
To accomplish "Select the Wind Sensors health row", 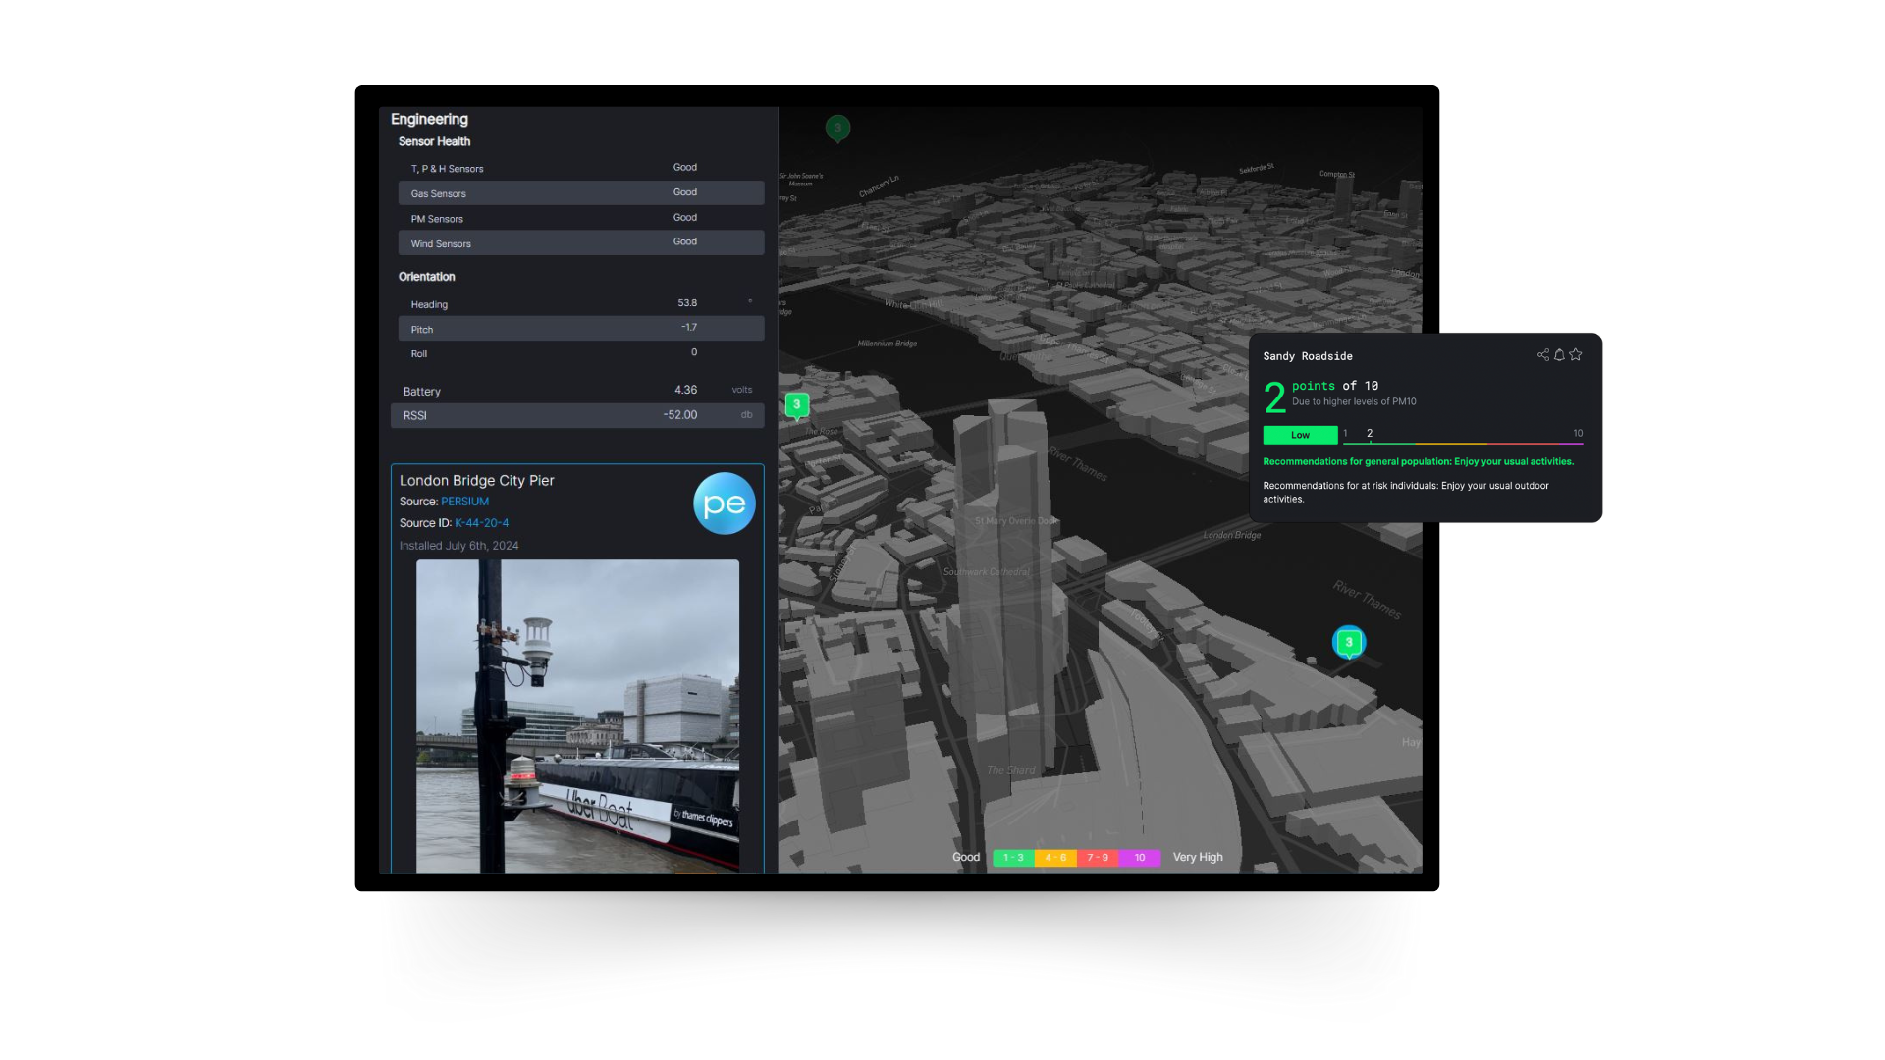I will pyautogui.click(x=581, y=242).
